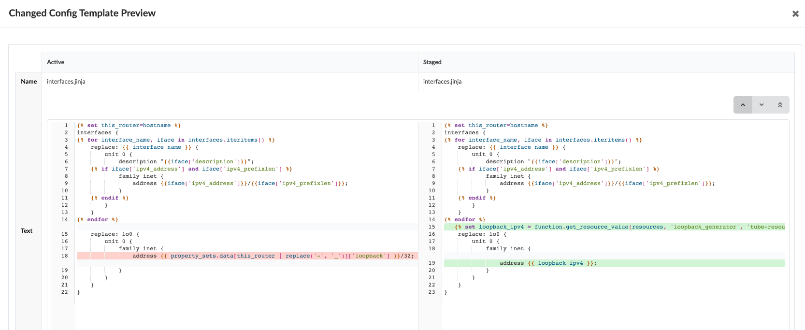Select the Name row label
Viewport: 805px width, 330px height.
coord(29,82)
